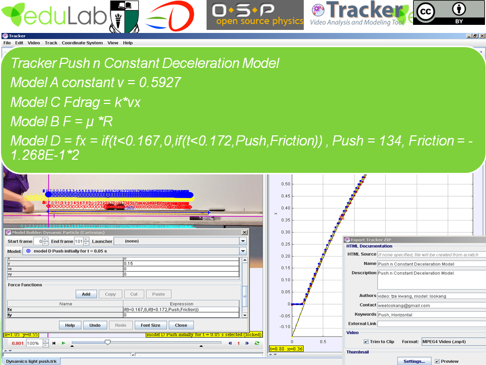This screenshot has height=365, width=486.
Task: Click the HTML Source field
Action: click(x=431, y=254)
